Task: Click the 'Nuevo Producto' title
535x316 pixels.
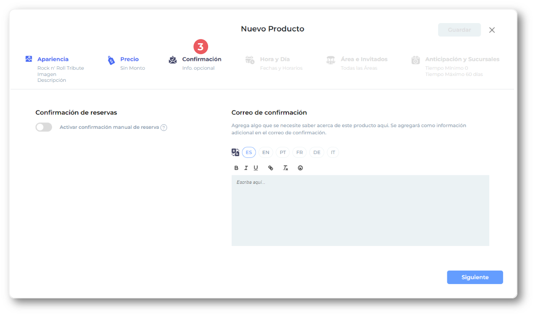Action: [272, 29]
